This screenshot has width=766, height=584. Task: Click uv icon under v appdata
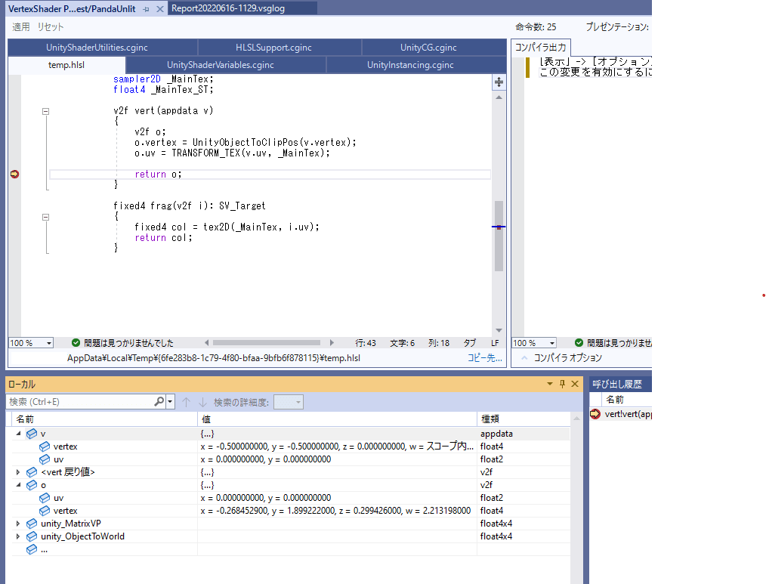(x=45, y=459)
